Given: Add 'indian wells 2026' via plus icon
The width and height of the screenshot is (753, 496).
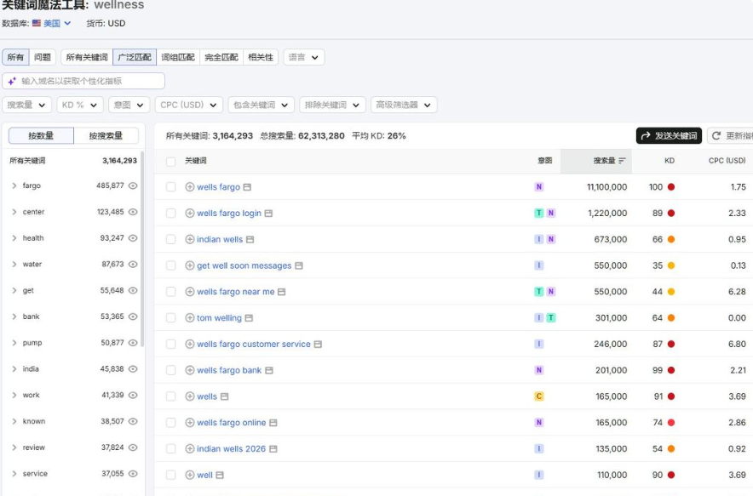Looking at the screenshot, I should (x=190, y=448).
